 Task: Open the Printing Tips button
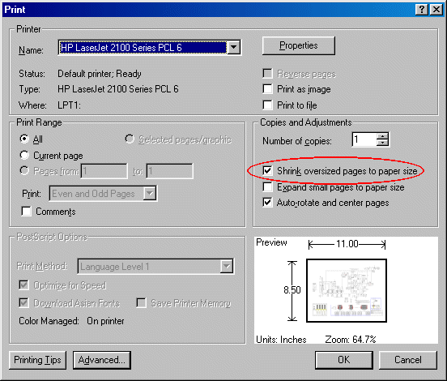[37, 360]
